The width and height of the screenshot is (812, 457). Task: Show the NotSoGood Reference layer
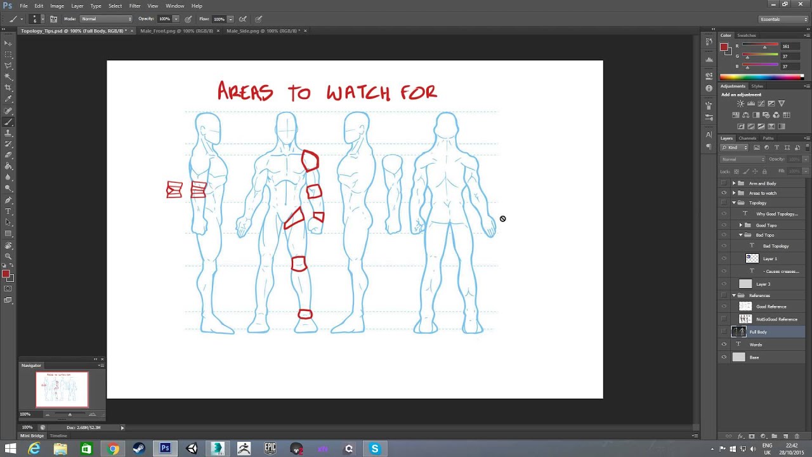(x=724, y=319)
